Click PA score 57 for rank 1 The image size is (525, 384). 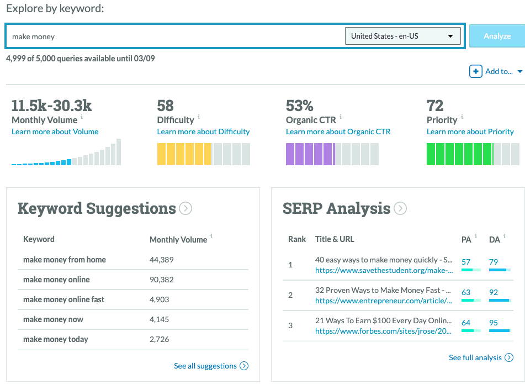point(466,262)
